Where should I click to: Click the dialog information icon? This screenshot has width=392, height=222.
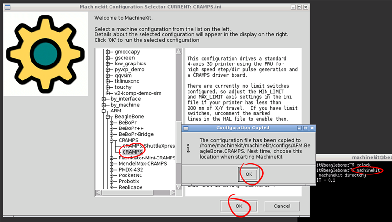click(x=188, y=148)
